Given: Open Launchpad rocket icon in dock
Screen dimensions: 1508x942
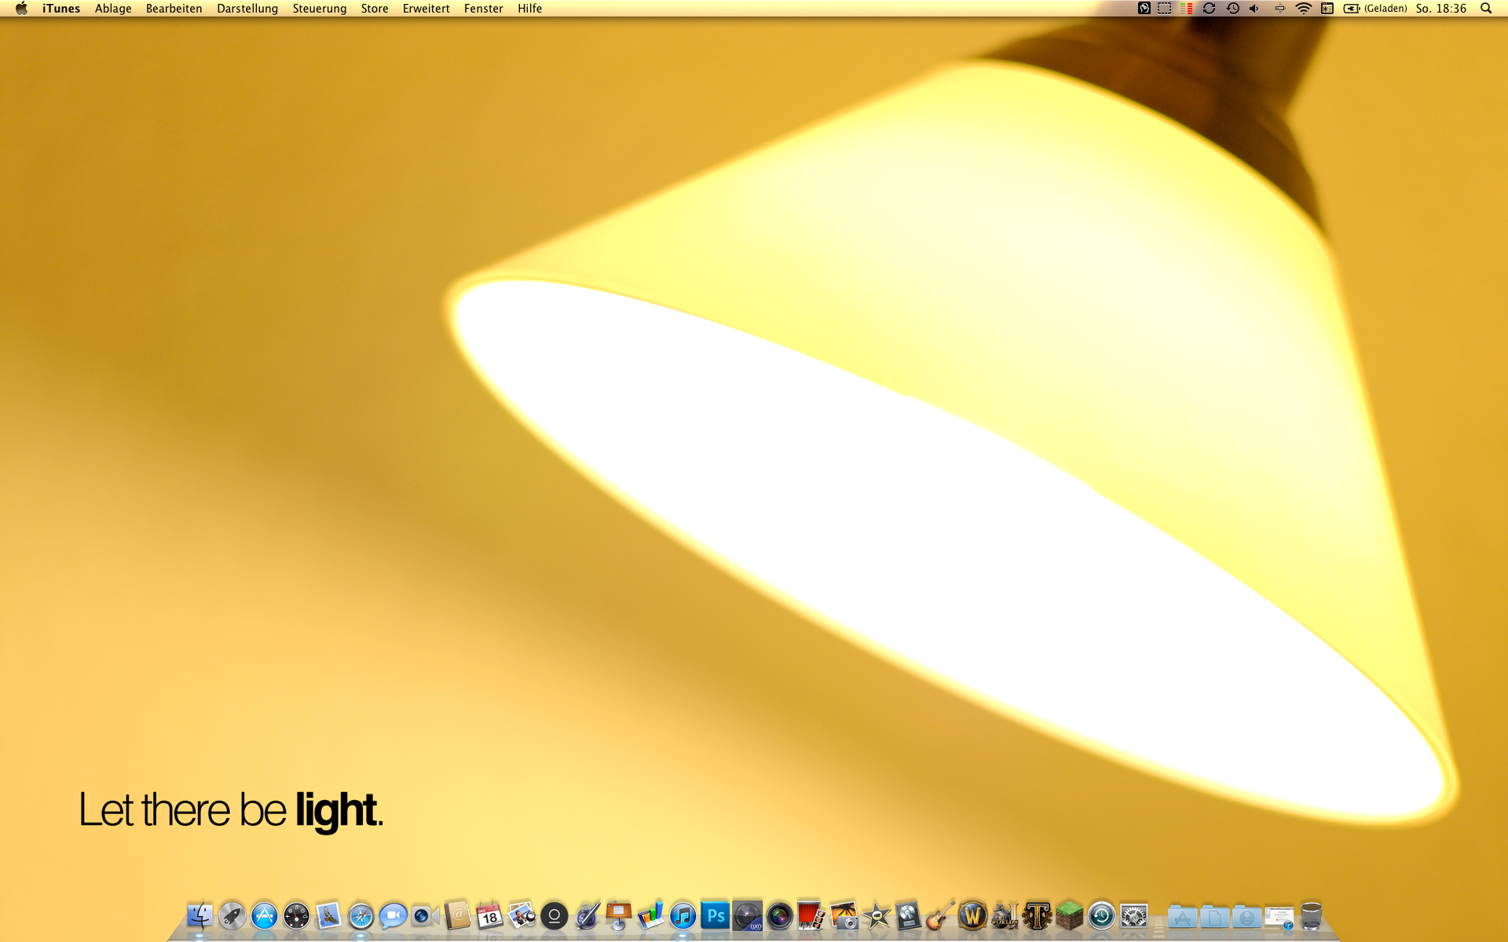Looking at the screenshot, I should tap(232, 915).
